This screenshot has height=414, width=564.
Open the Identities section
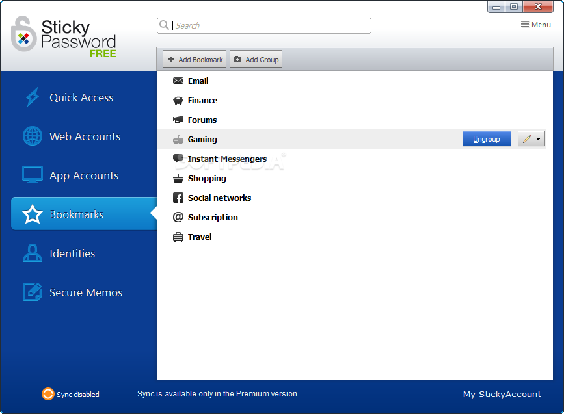pyautogui.click(x=72, y=253)
